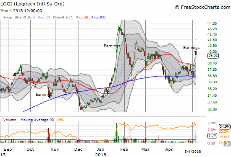Click the Earnings annotation near late October
The image size is (231, 157).
44,95
